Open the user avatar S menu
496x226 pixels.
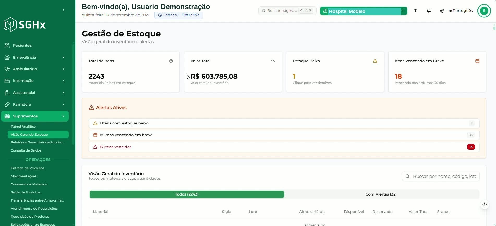pyautogui.click(x=484, y=11)
